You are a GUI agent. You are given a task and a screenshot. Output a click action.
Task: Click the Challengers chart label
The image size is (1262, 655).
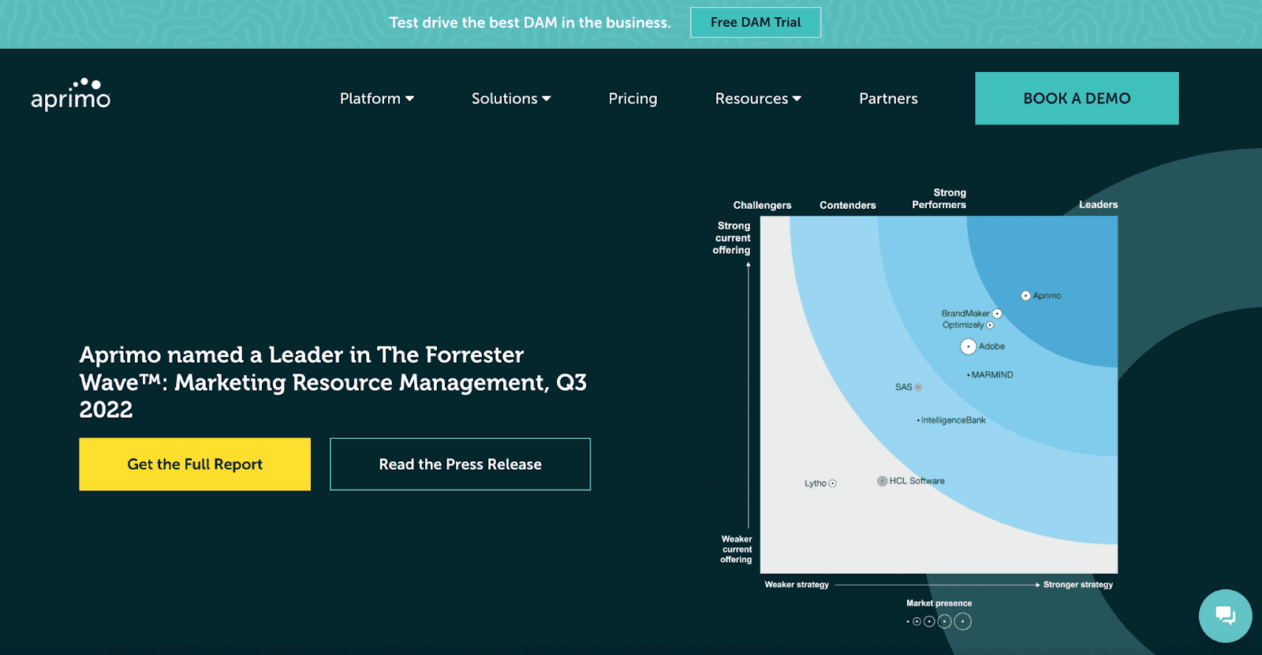click(762, 205)
